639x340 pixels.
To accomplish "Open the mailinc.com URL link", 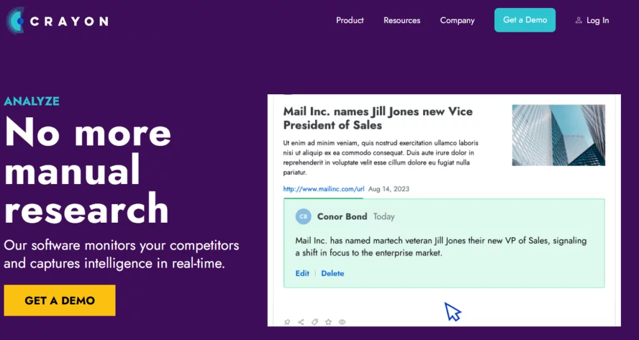I will click(323, 189).
